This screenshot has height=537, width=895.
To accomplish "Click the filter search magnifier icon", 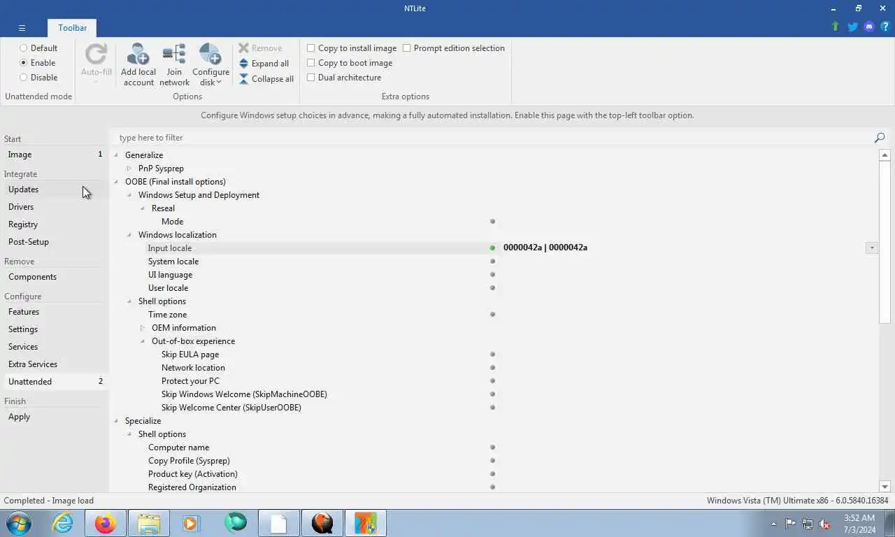I will 880,138.
